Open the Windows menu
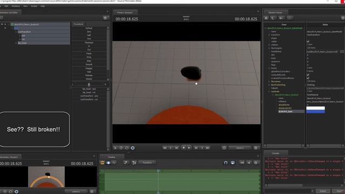The width and height of the screenshot is (345, 194). (16, 6)
